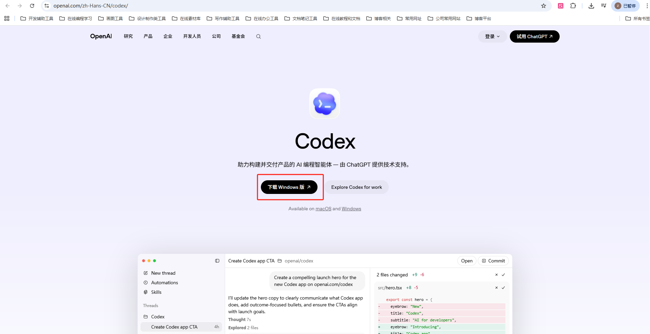Click Explore Codex for work button

(357, 187)
